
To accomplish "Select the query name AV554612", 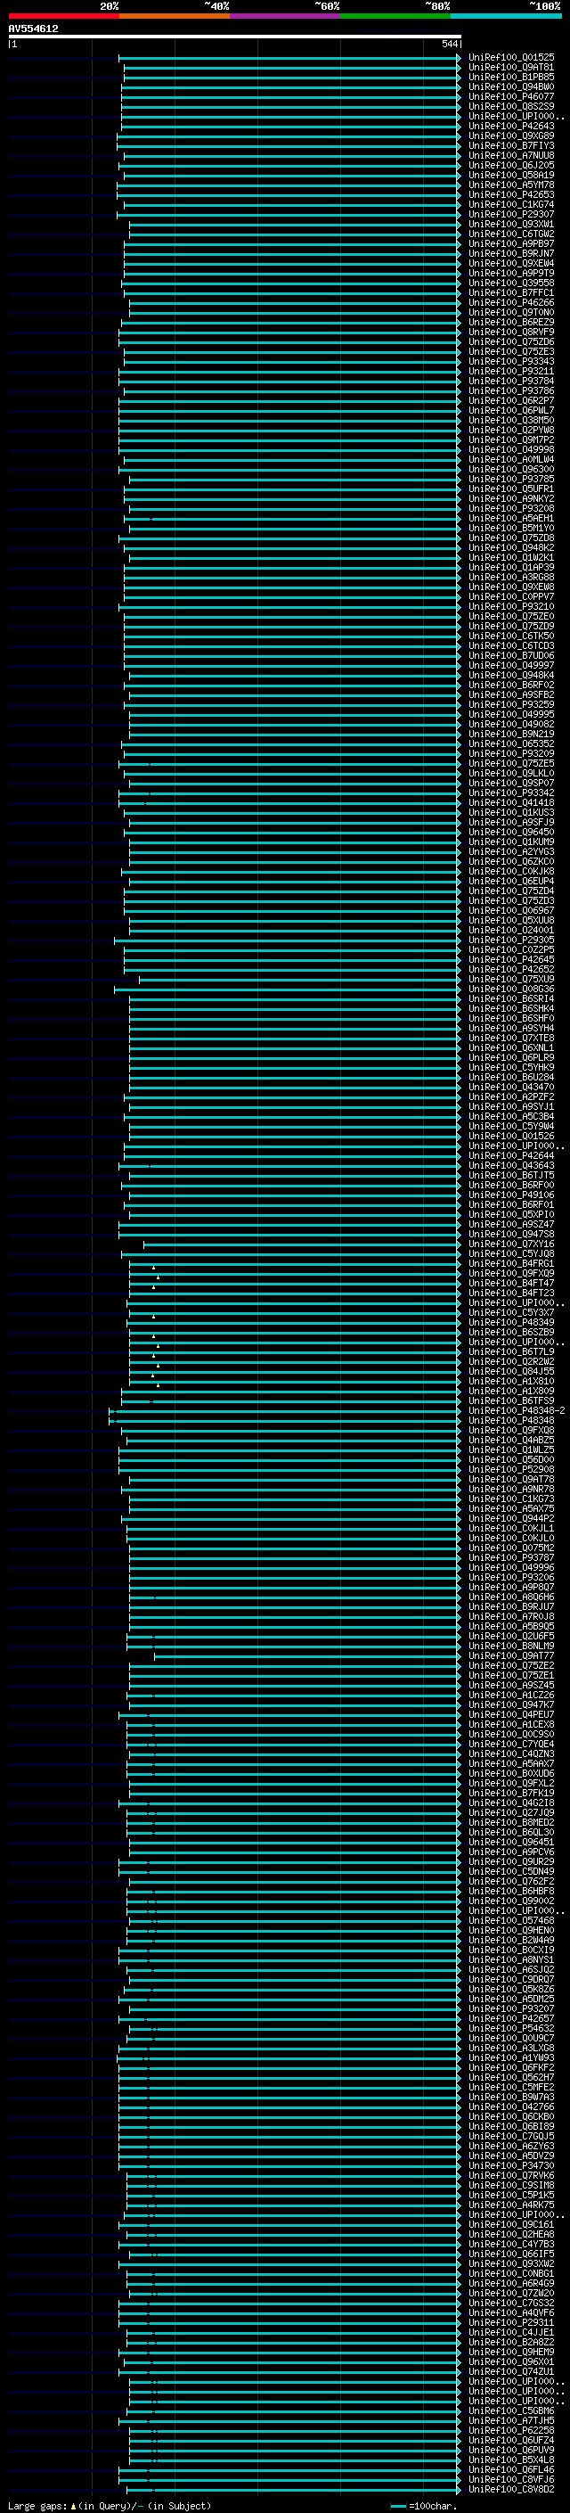I will point(33,29).
